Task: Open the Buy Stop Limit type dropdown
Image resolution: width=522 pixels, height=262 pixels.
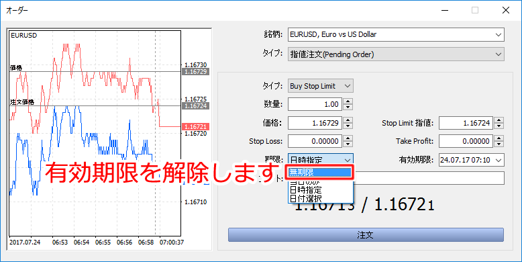Action: tap(320, 86)
